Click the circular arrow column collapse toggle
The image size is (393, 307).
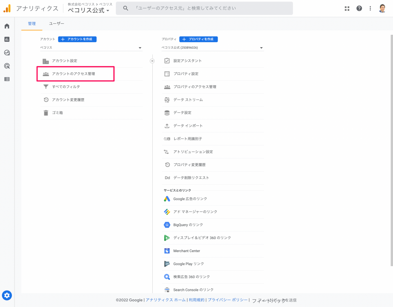[152, 61]
